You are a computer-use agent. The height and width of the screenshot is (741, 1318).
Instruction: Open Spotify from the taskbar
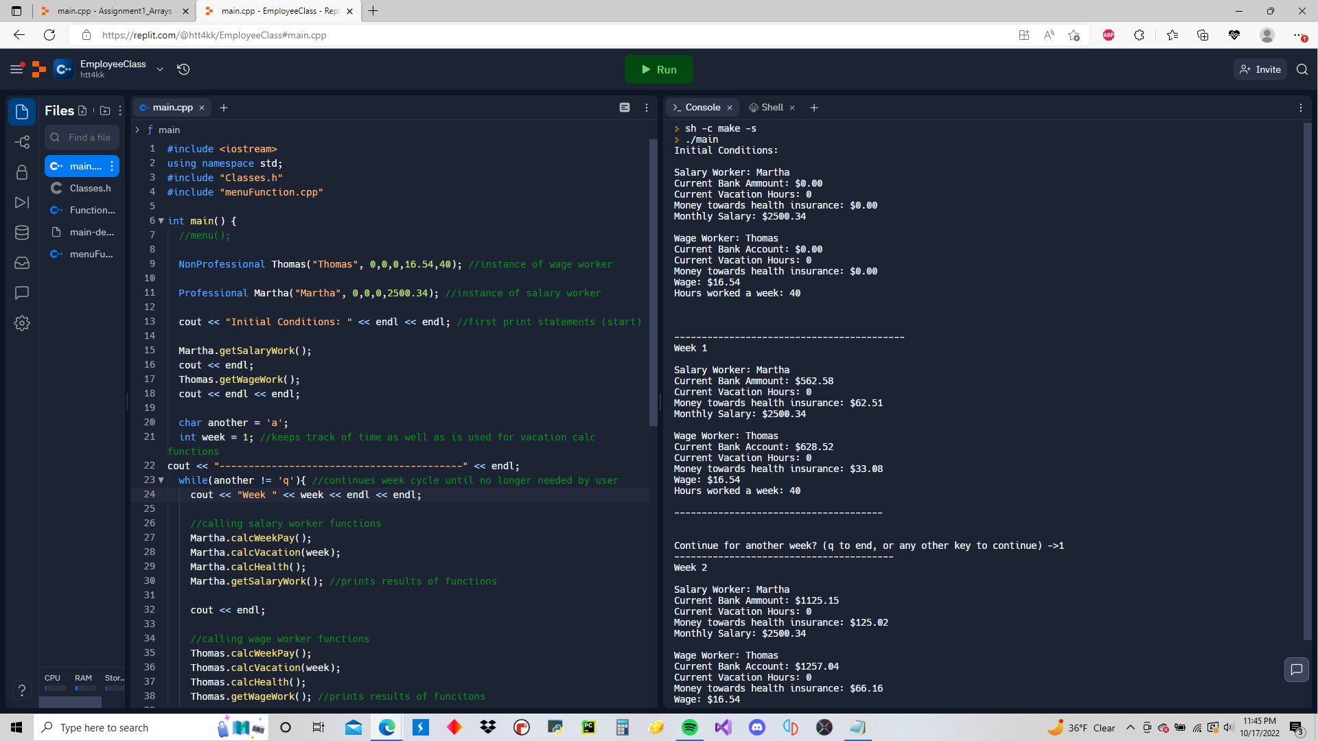pyautogui.click(x=690, y=727)
